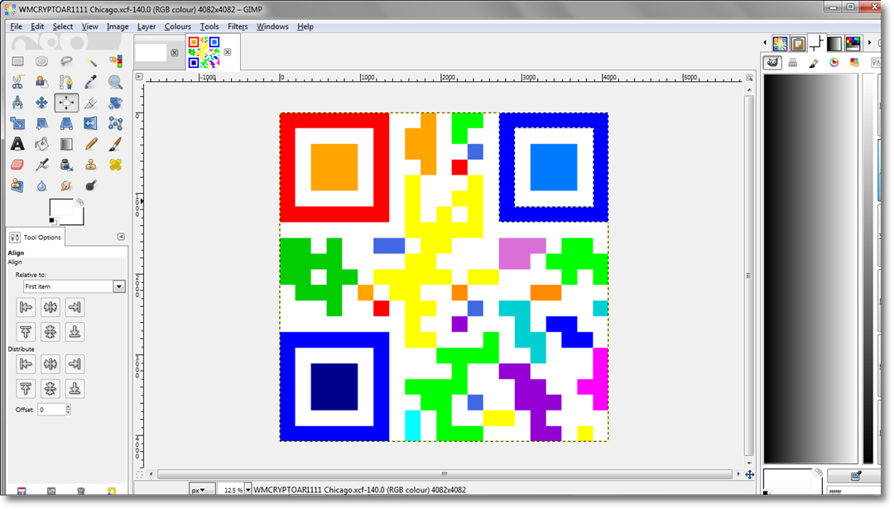Toggle zoom-on-resize button at canvas top-right
This screenshot has width=894, height=509.
(x=749, y=77)
